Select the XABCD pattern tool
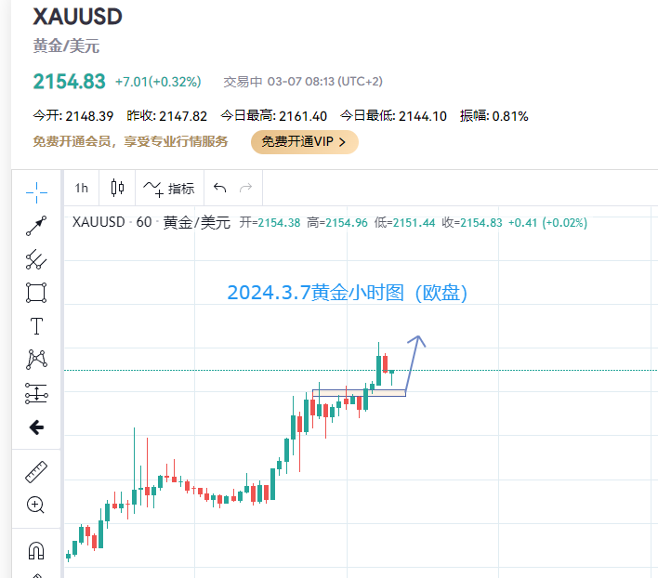 tap(36, 360)
